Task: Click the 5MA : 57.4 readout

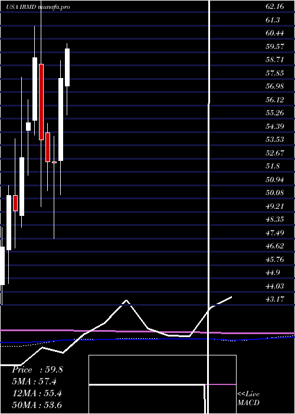Action: pyautogui.click(x=34, y=381)
